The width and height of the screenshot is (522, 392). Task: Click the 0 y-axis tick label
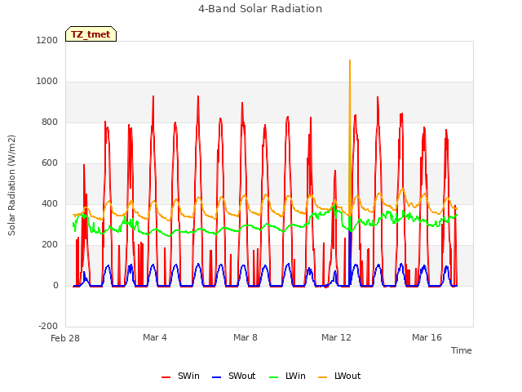[55, 286]
